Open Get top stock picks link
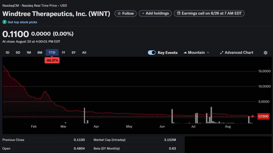The image size is (273, 153). pyautogui.click(x=22, y=22)
